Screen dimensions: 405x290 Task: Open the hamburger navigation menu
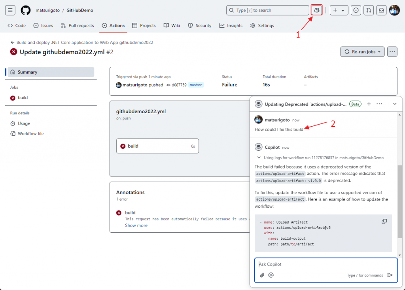point(10,10)
